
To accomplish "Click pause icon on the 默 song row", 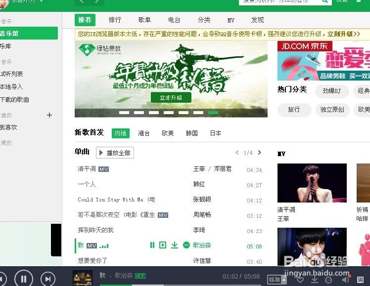I will pos(152,245).
